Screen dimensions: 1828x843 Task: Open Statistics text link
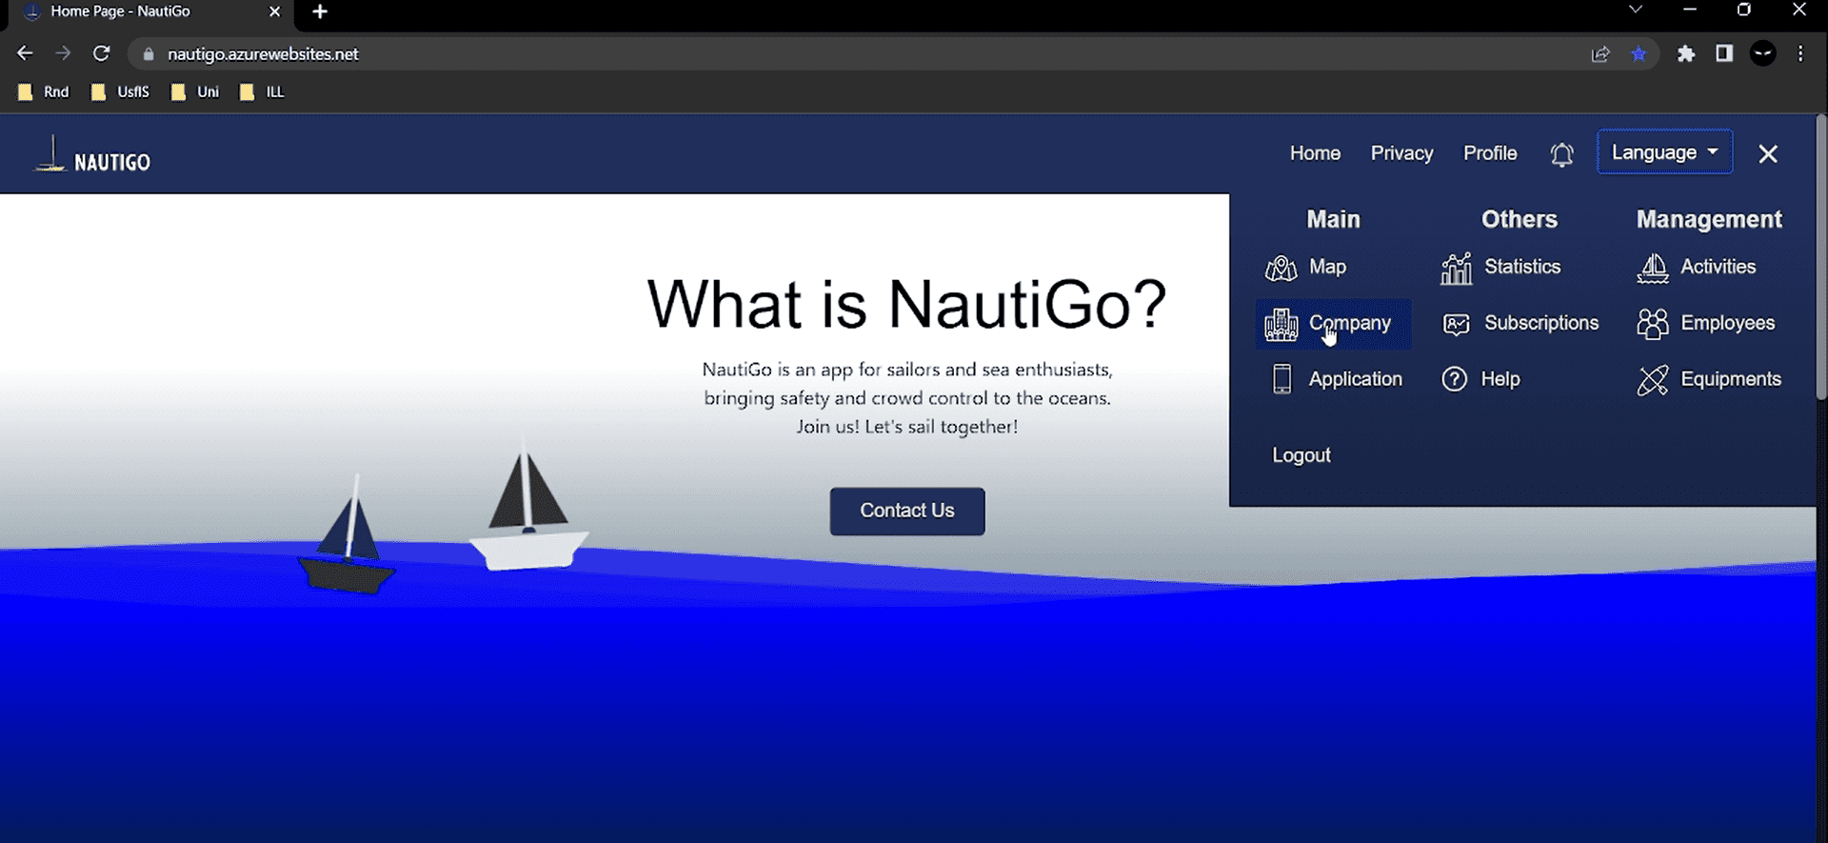[1522, 267]
